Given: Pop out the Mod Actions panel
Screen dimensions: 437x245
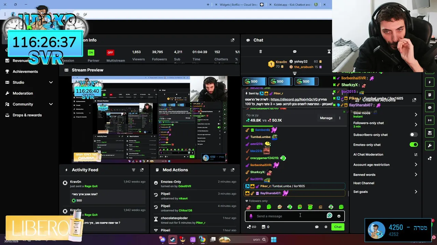Looking at the screenshot, I should 232,170.
